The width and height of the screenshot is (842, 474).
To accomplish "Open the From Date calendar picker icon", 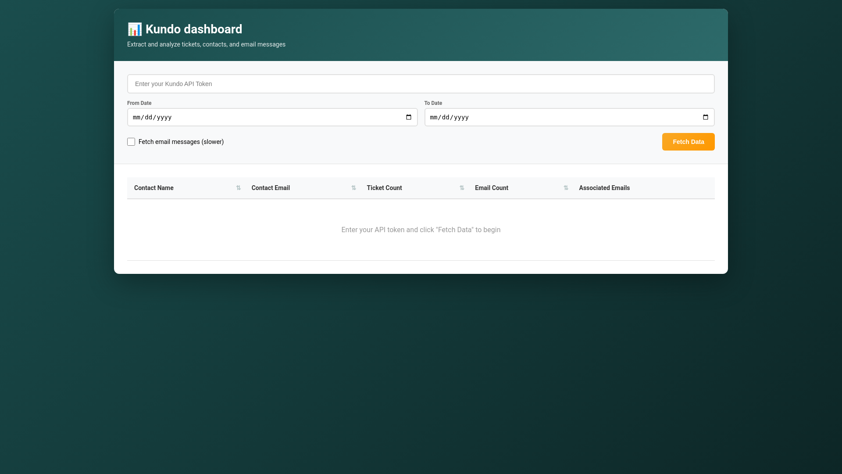I will click(409, 117).
